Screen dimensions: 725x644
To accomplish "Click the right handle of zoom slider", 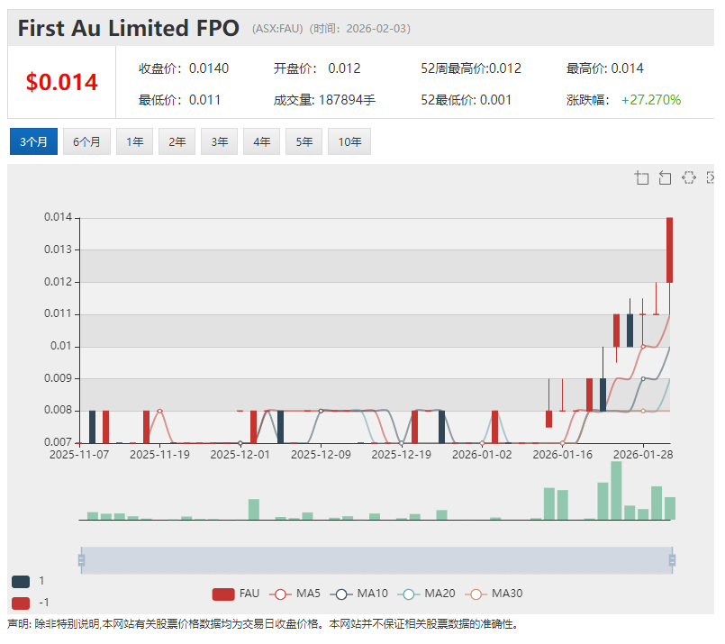I will [672, 560].
